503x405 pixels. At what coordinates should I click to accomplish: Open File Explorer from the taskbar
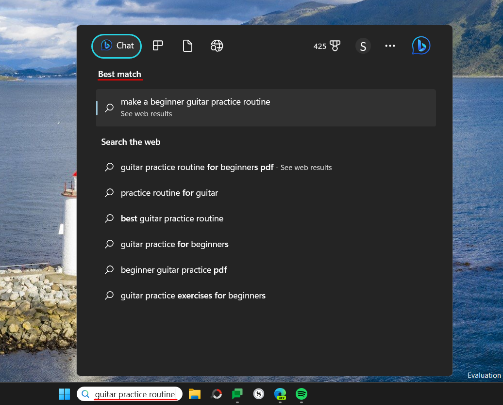194,394
